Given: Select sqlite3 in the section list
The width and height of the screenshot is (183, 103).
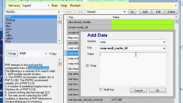Looking at the screenshot, I should pyautogui.click(x=31, y=38).
